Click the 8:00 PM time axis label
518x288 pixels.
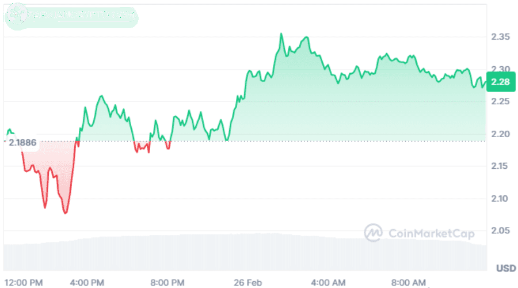pyautogui.click(x=168, y=282)
